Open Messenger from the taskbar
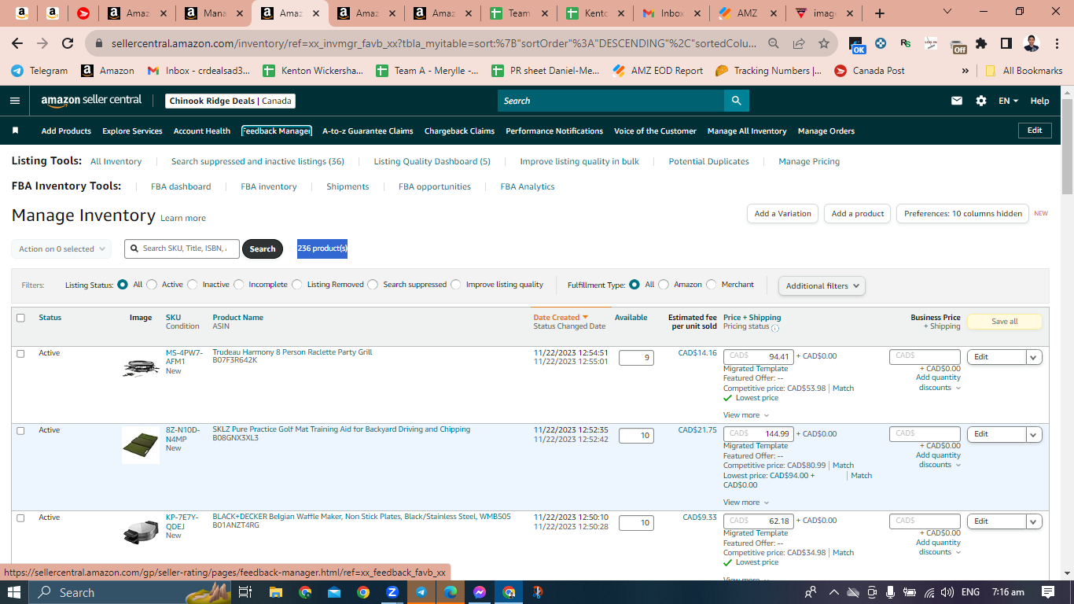The image size is (1074, 604). tap(480, 592)
